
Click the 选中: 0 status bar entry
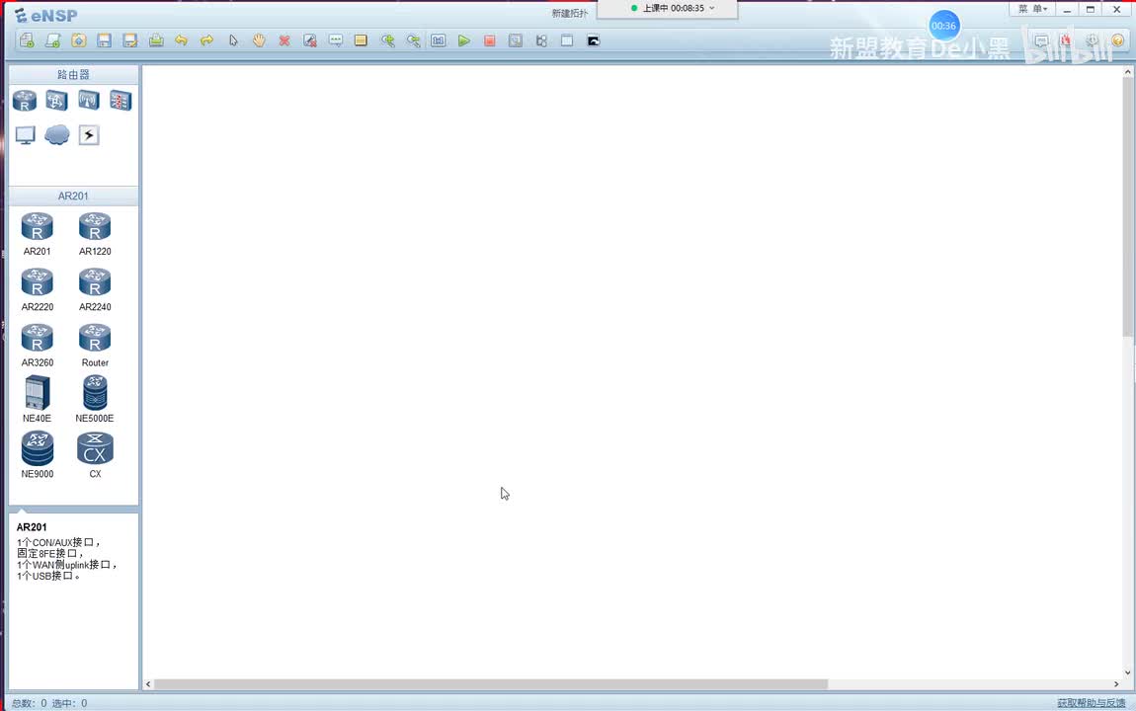click(69, 703)
